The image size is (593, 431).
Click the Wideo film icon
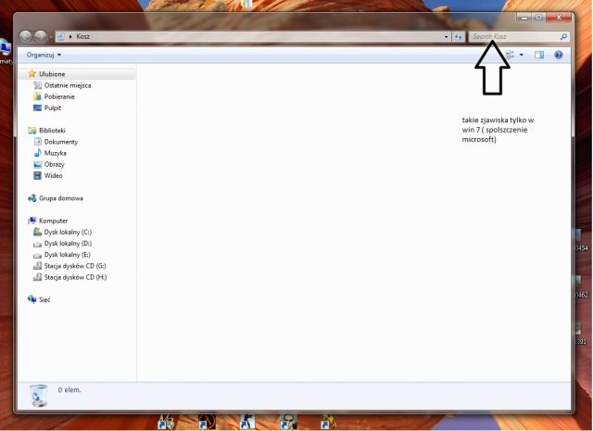pos(37,175)
